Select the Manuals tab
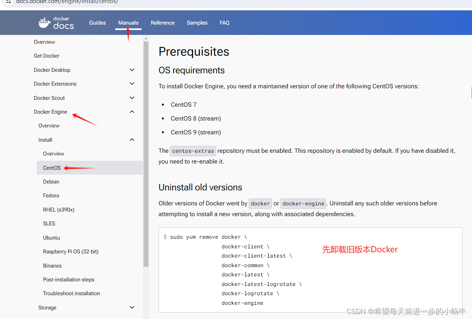This screenshot has width=472, height=319. point(128,23)
